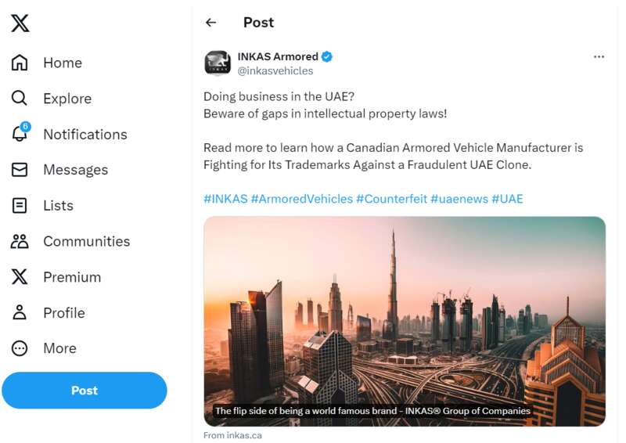Visit the @inkasvehicles handle
Image resolution: width=626 pixels, height=443 pixels.
point(275,71)
